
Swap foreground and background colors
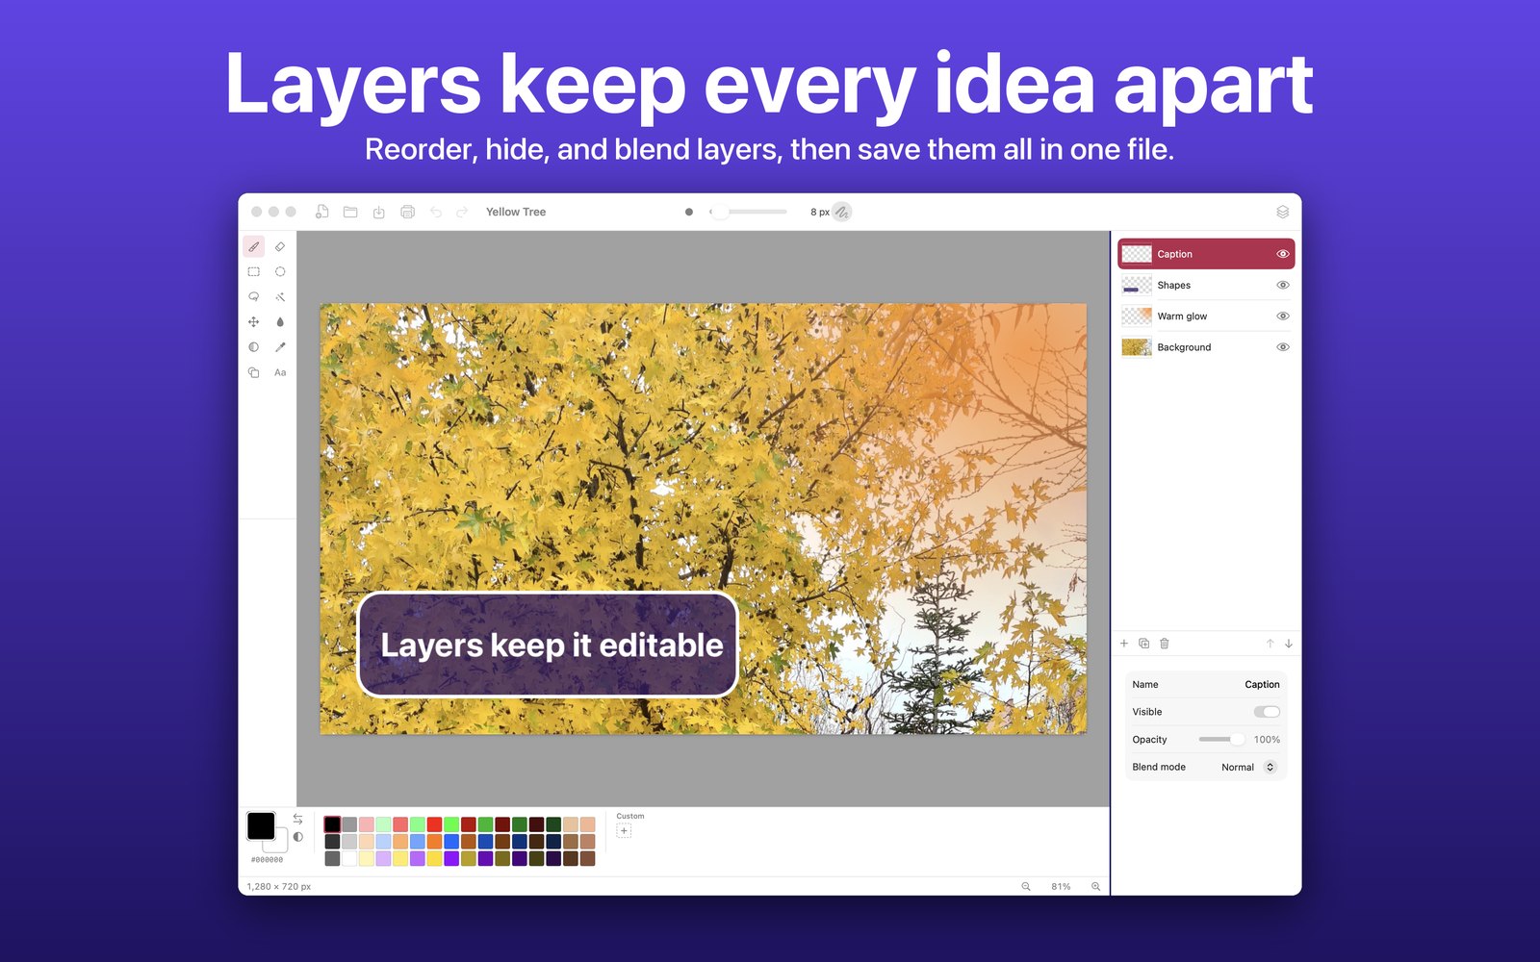298,819
